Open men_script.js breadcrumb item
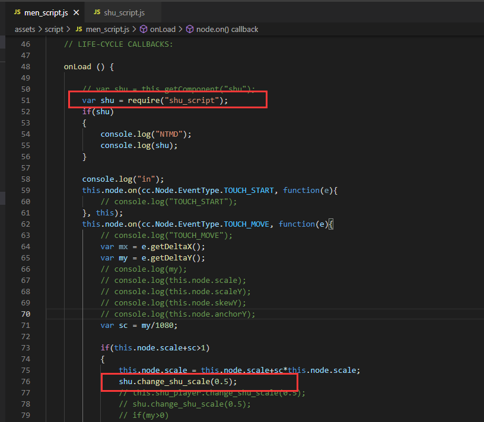484x422 pixels. [x=107, y=29]
